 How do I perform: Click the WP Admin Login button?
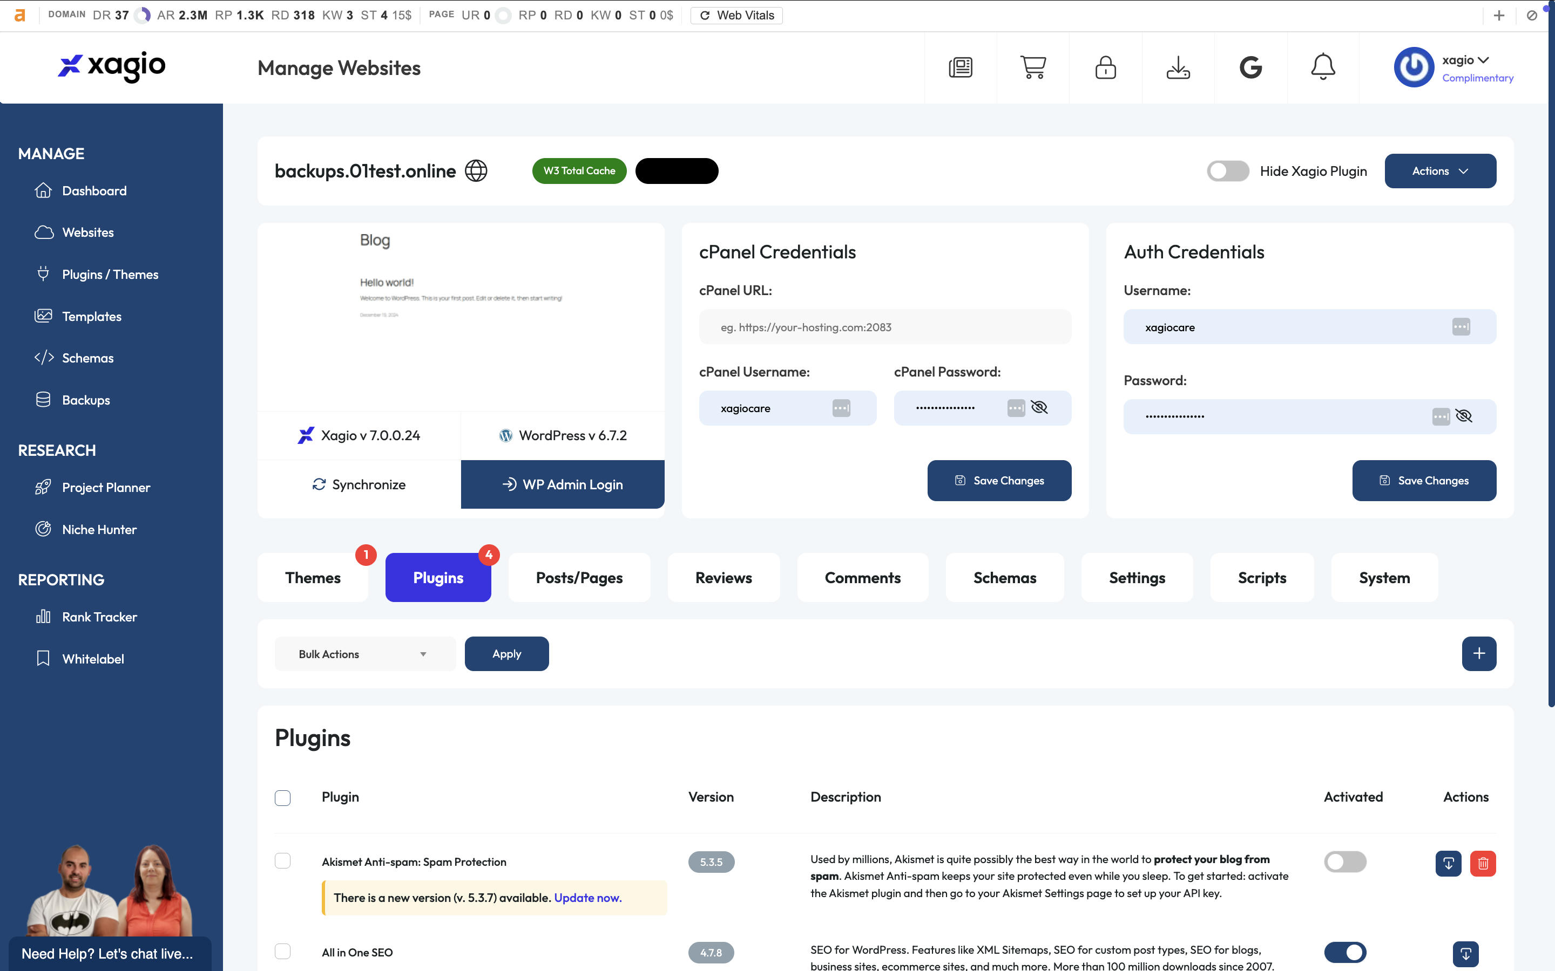click(x=562, y=484)
